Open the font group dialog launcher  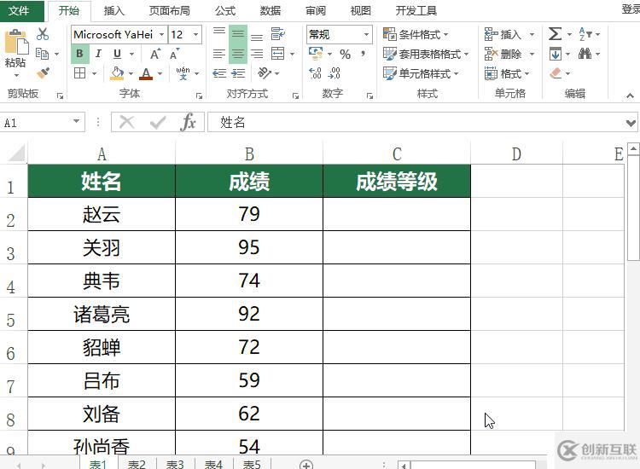coord(199,96)
